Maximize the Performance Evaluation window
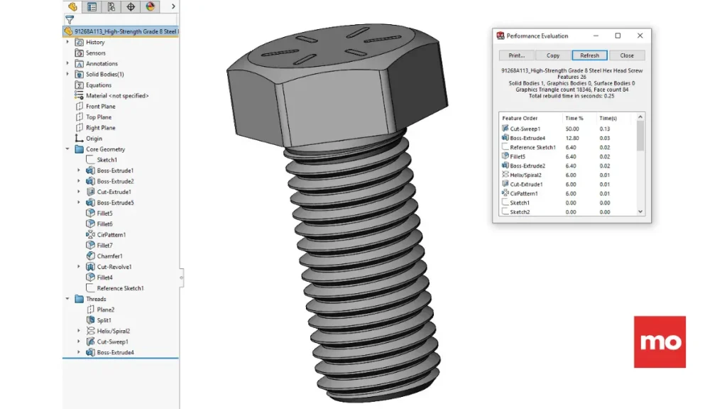Screen dimensions: 727x409 [618, 36]
